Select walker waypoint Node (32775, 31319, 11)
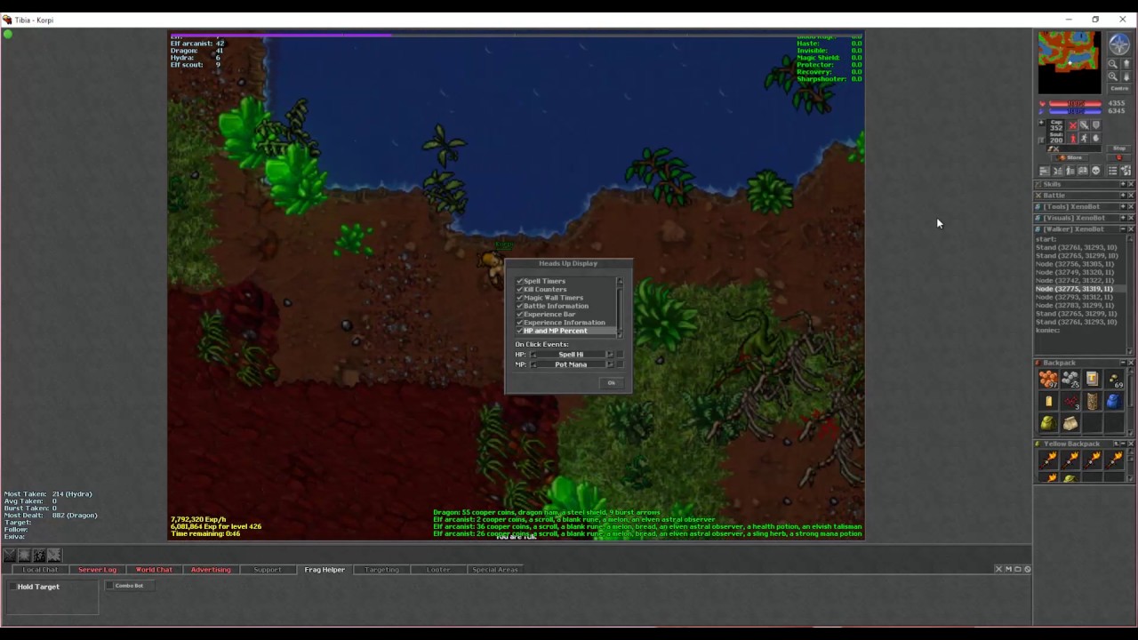 pyautogui.click(x=1074, y=289)
